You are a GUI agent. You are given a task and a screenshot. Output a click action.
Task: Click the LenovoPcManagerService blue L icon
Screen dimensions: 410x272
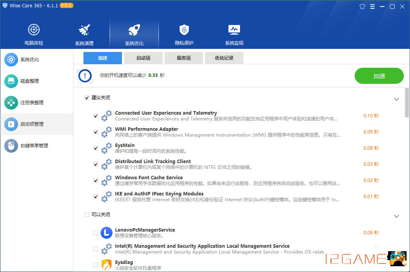point(107,232)
